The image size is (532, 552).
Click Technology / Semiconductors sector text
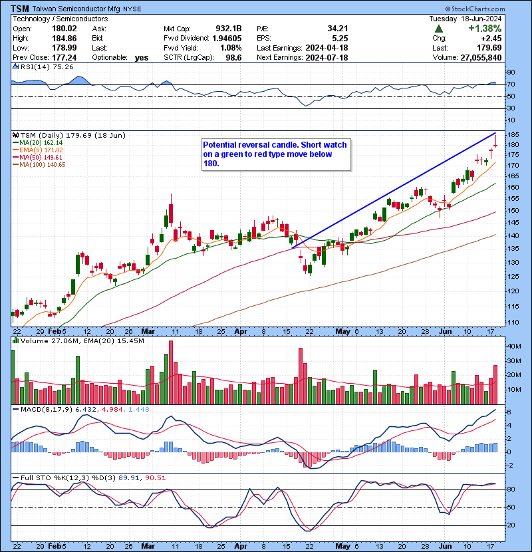(61, 19)
